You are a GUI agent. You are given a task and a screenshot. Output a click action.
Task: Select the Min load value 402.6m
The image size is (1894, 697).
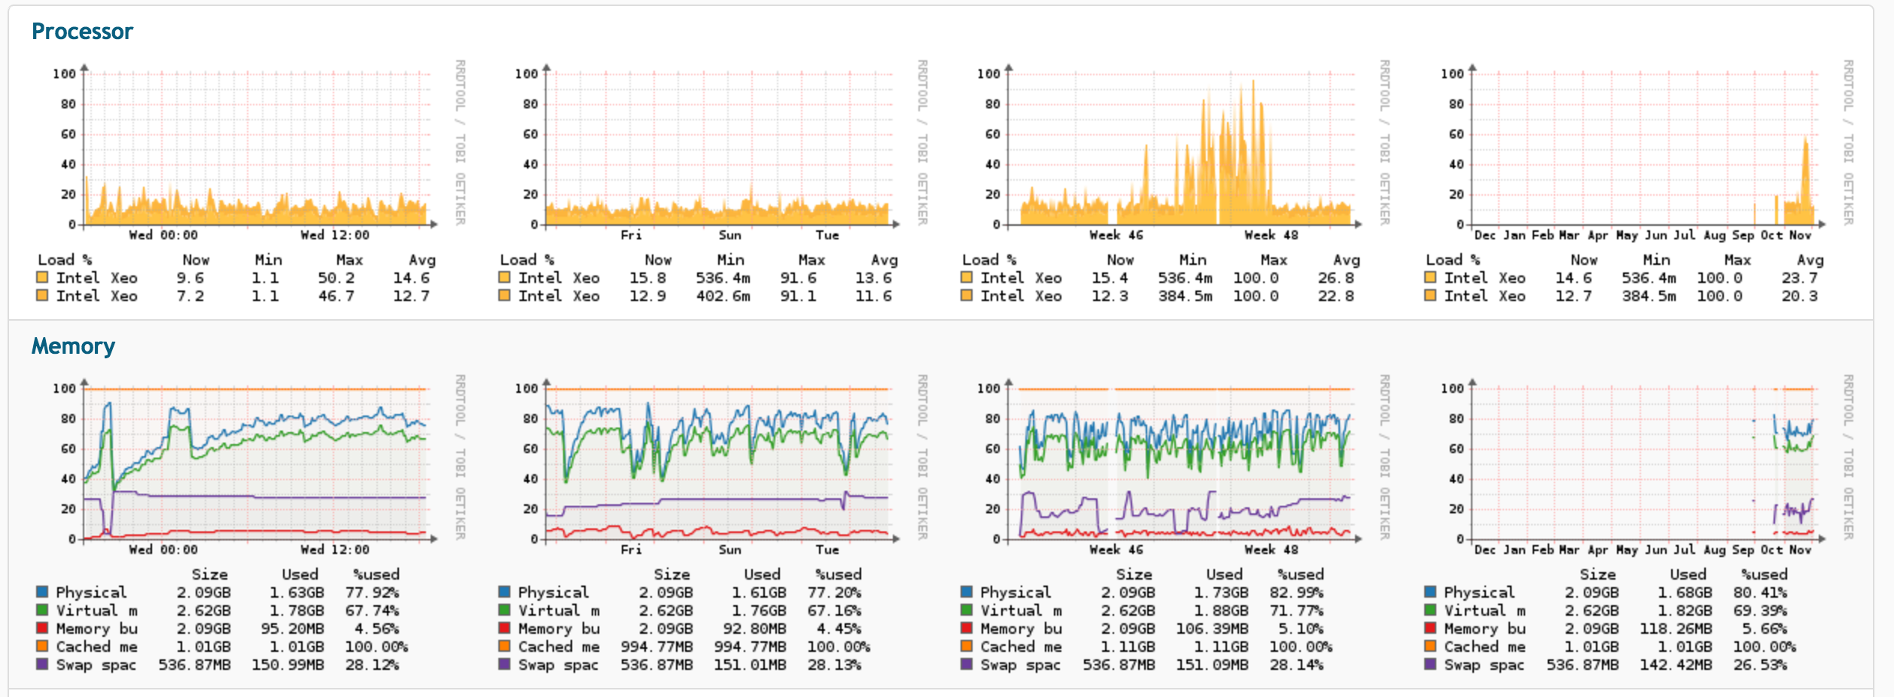[723, 296]
